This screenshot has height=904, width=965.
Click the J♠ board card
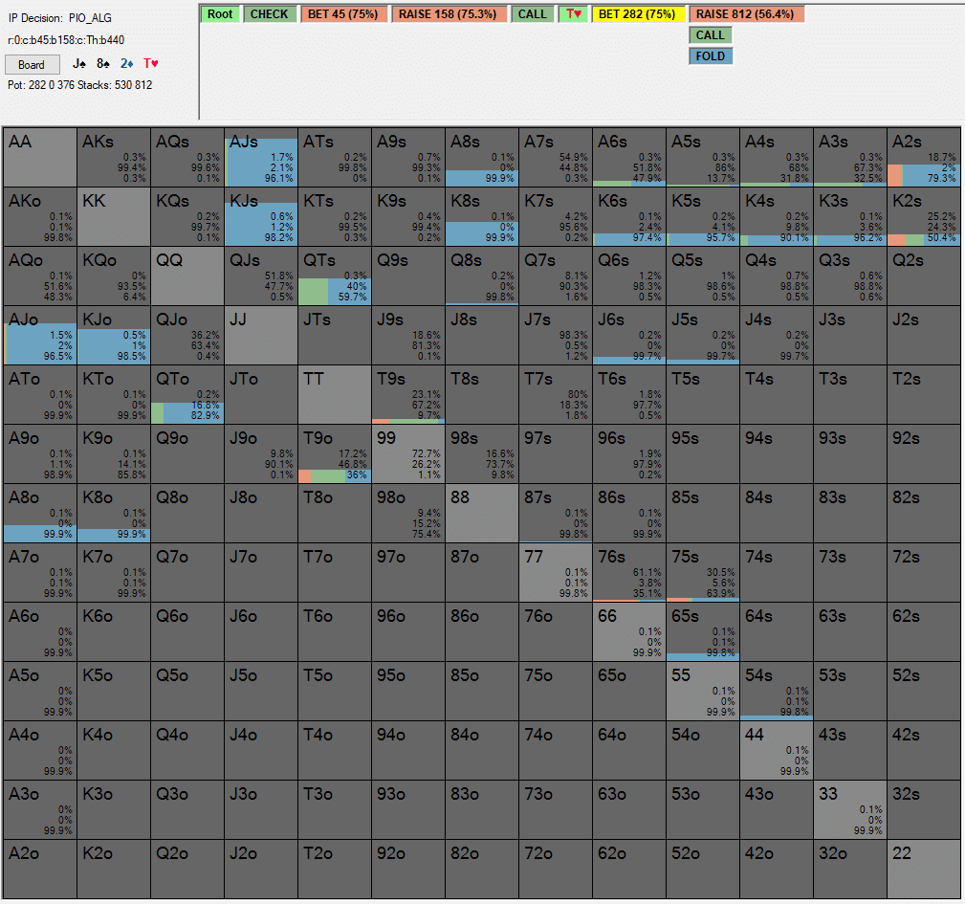[79, 64]
